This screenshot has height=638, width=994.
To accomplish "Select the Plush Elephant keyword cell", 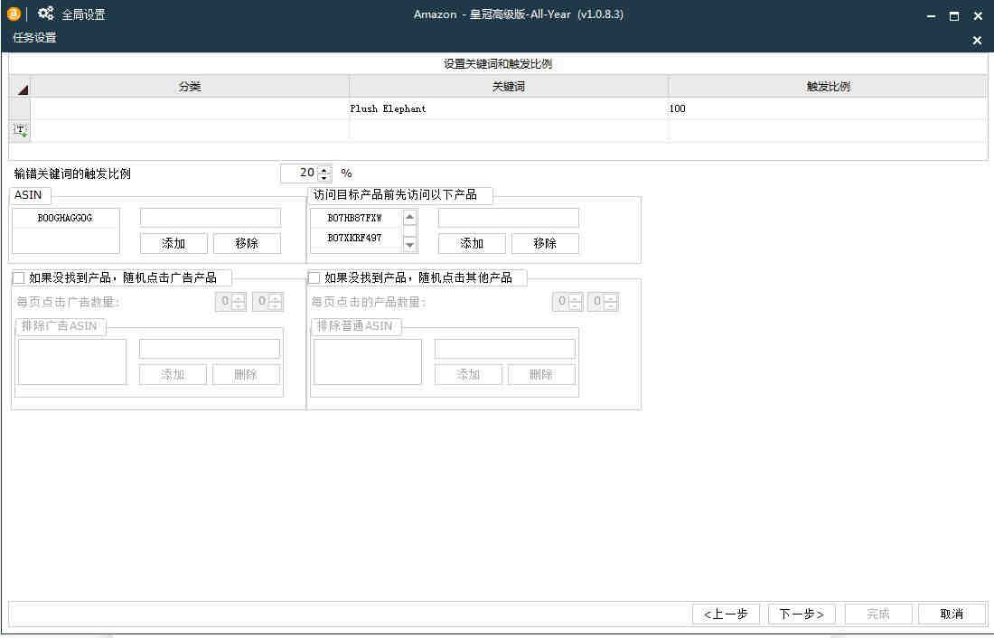I will coord(509,108).
